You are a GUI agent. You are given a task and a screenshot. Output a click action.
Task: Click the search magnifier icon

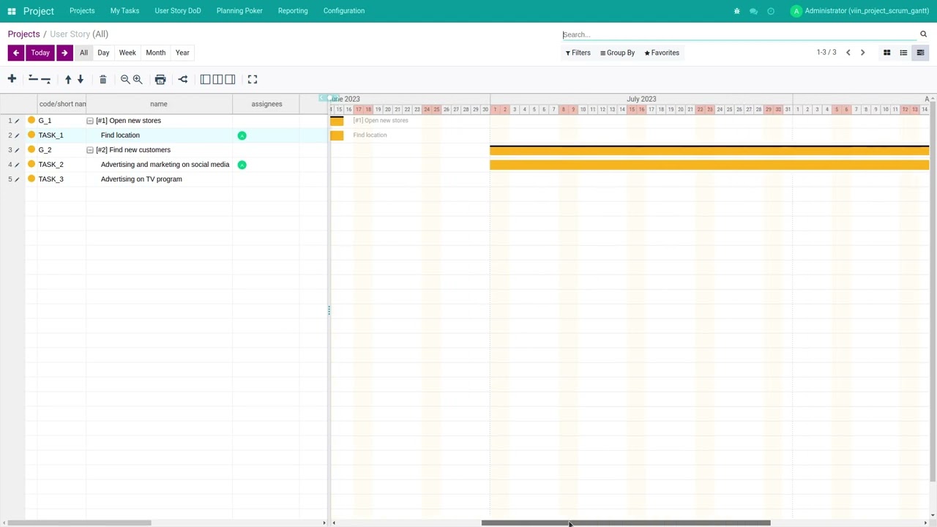pyautogui.click(x=923, y=34)
